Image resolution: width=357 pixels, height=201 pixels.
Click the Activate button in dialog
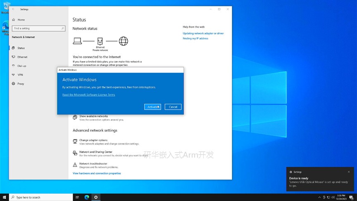coord(152,107)
